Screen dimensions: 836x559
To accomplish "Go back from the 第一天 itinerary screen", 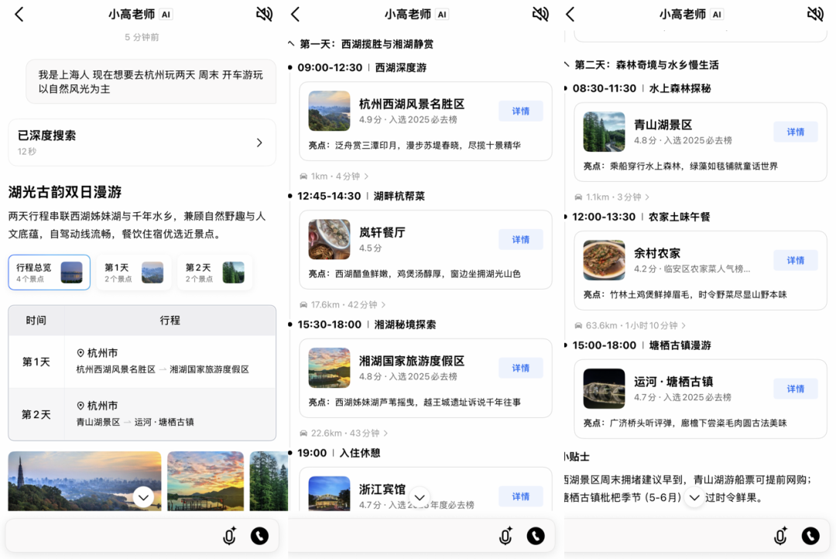I will 296,15.
